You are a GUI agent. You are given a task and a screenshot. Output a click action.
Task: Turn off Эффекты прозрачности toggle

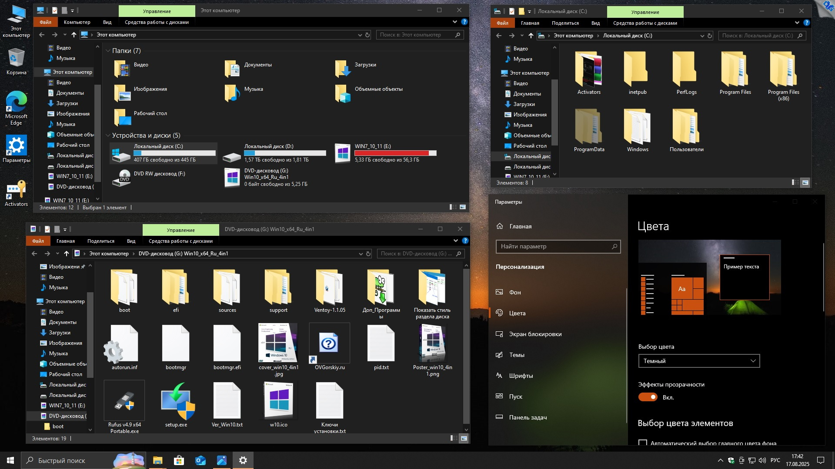click(x=648, y=397)
